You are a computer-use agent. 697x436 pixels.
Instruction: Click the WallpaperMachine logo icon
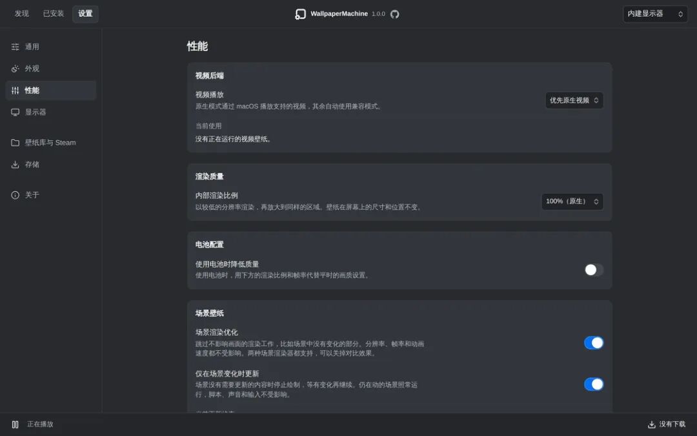(301, 14)
